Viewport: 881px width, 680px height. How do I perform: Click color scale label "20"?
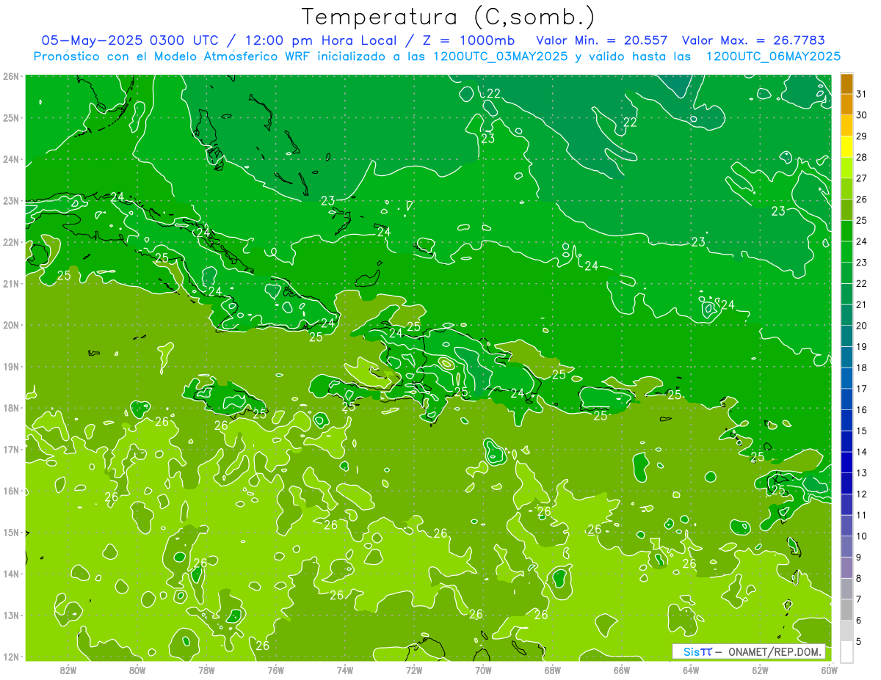[861, 326]
